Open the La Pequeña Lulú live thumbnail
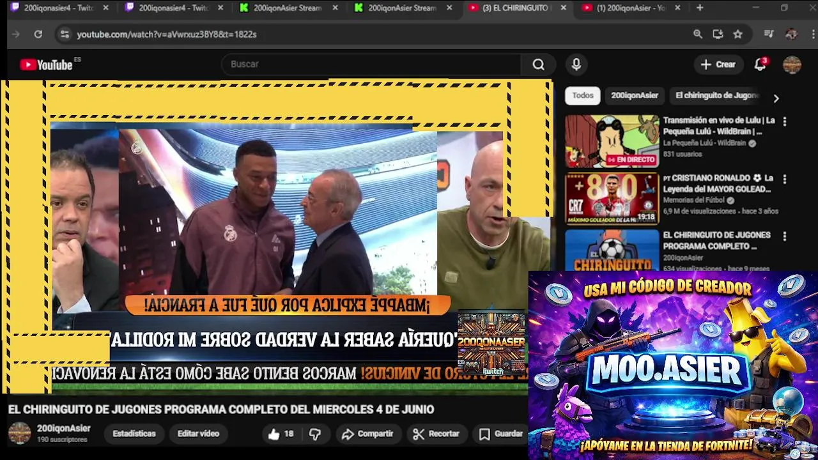818x460 pixels. 612,141
